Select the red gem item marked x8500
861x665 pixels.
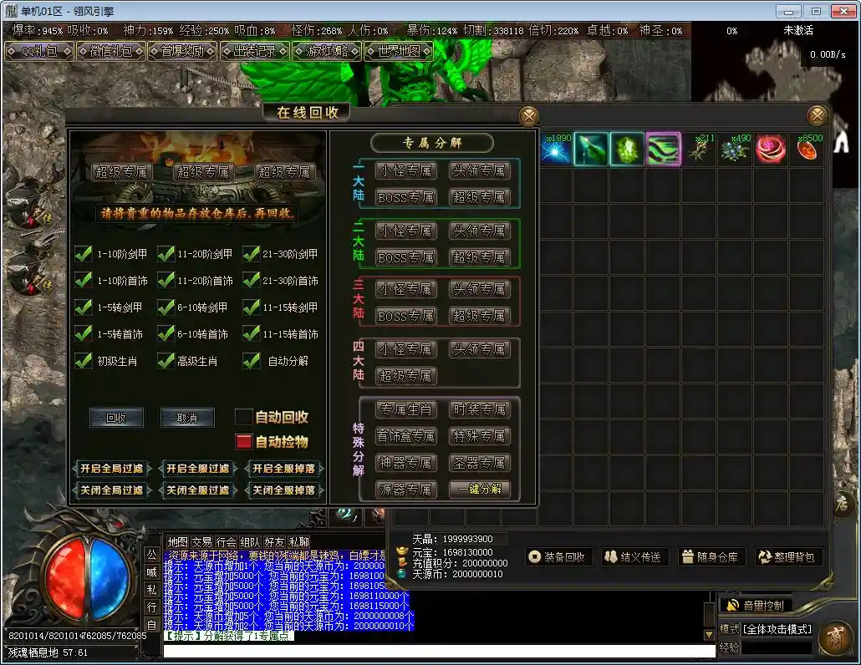tap(808, 149)
